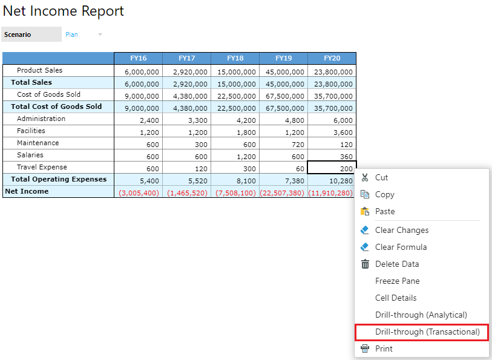
Task: Click the Administration FY16 cell 2,400
Action: click(139, 119)
